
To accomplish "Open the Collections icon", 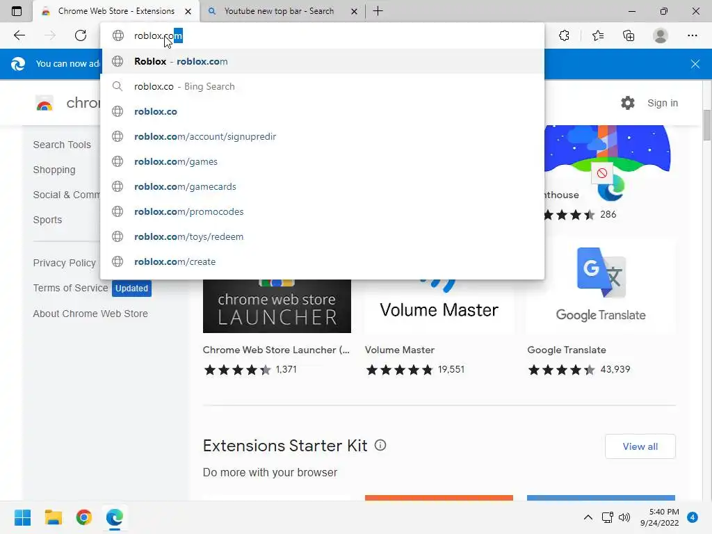I will [x=629, y=35].
